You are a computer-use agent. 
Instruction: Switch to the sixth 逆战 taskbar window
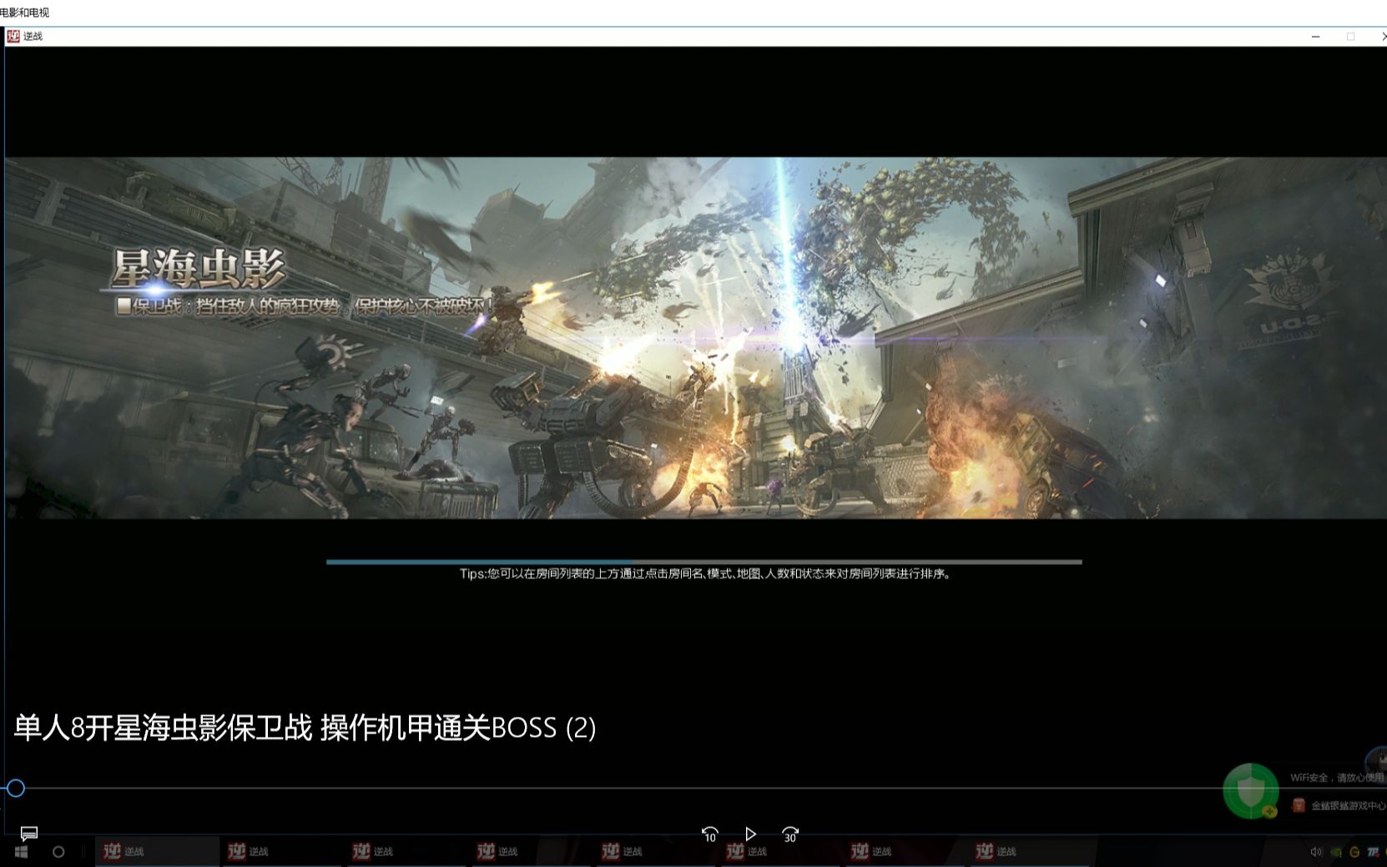coord(779,852)
